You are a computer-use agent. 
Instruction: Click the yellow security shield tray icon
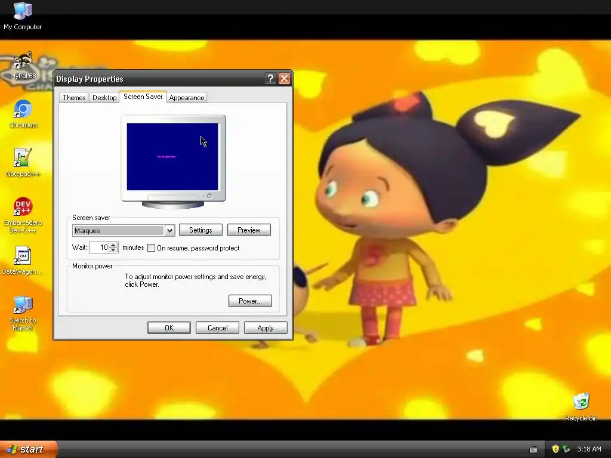[556, 449]
